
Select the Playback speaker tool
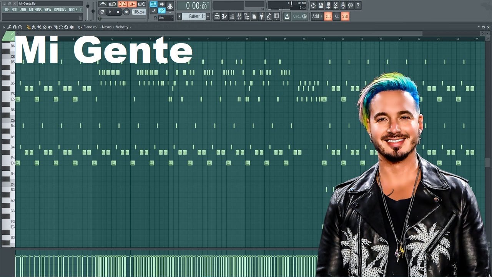[71, 27]
